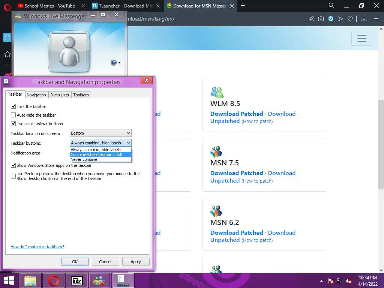Open How do I customize taskbars link
The height and width of the screenshot is (288, 384).
tap(37, 247)
